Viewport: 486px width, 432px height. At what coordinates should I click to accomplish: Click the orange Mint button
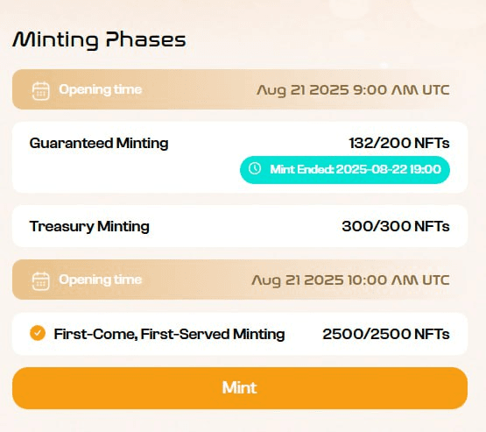[x=240, y=388]
